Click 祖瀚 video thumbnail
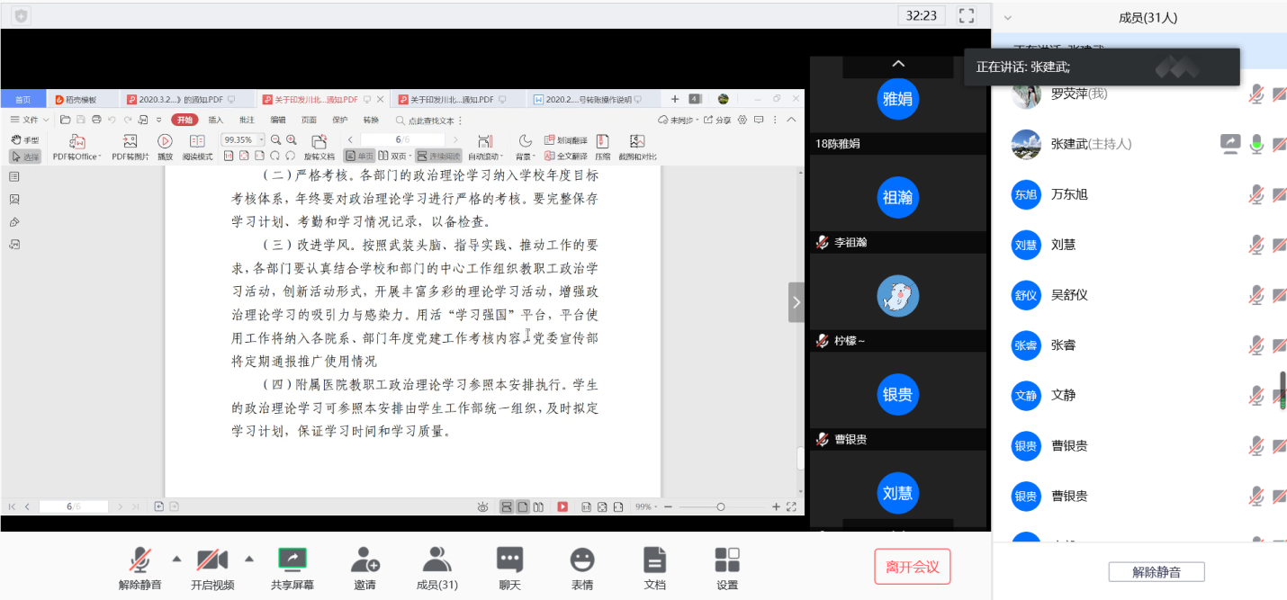 coord(897,198)
